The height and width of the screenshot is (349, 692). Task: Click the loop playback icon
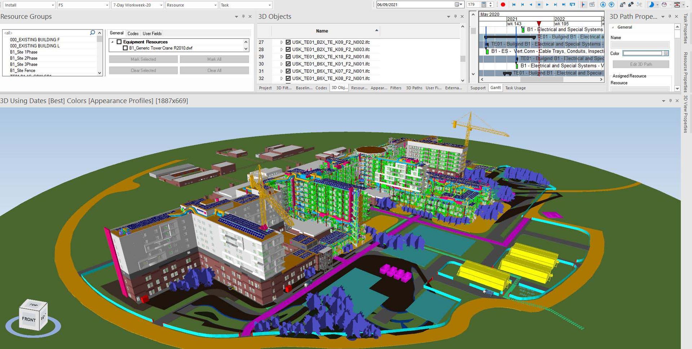[572, 5]
